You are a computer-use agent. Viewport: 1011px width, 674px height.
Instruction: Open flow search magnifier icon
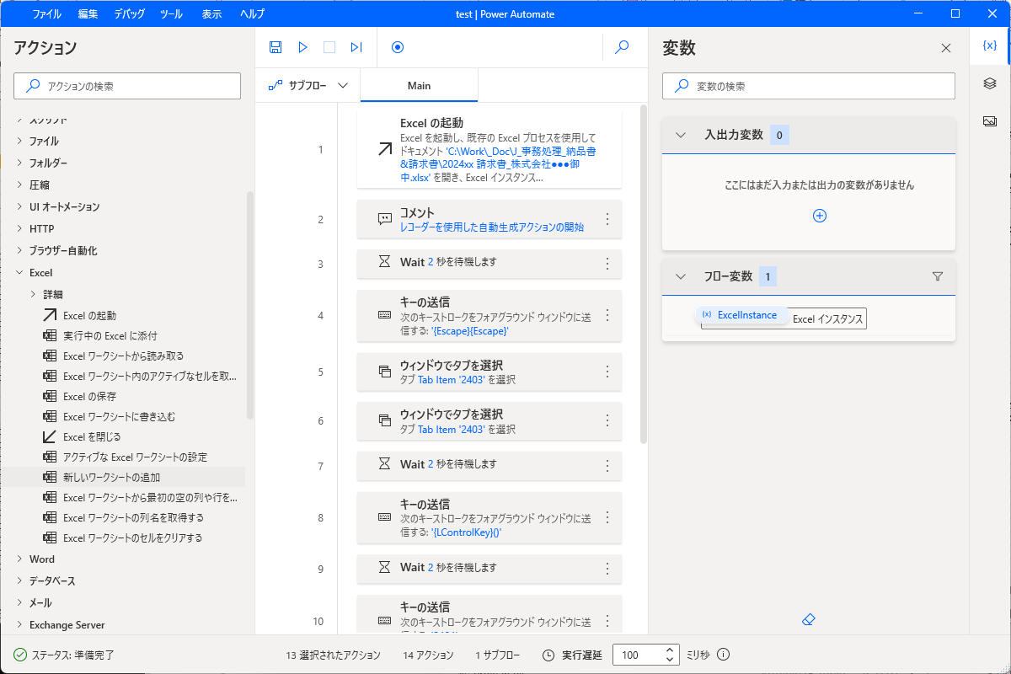click(623, 47)
